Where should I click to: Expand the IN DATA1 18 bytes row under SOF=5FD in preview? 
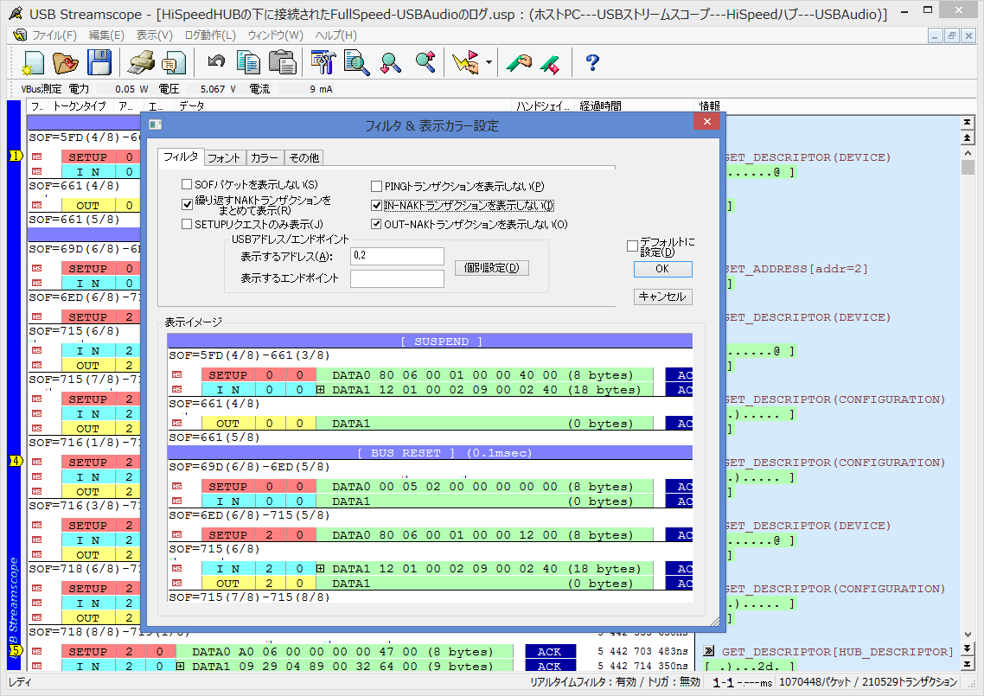coord(321,390)
